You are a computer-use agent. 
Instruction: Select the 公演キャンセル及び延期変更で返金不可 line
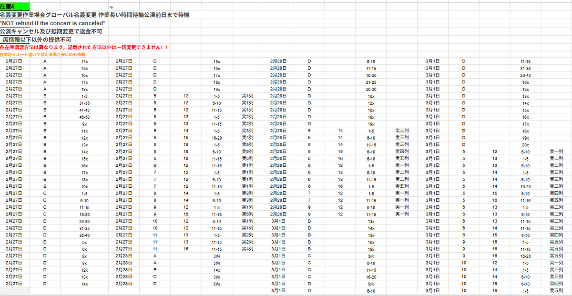[x=51, y=31]
